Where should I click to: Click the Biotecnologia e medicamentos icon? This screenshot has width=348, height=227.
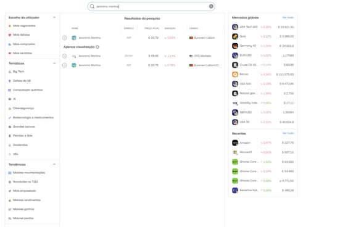point(9,117)
